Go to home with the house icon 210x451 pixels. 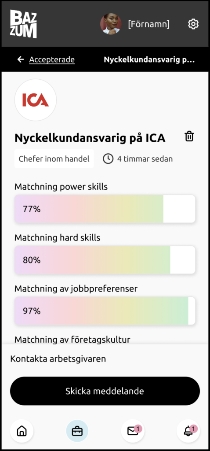[x=22, y=431]
